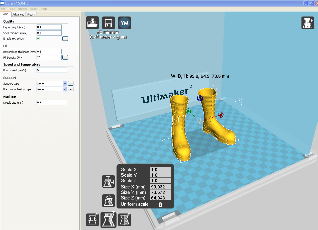The height and width of the screenshot is (230, 318).
Task: Switch to the Basic tab
Action: [x=5, y=14]
